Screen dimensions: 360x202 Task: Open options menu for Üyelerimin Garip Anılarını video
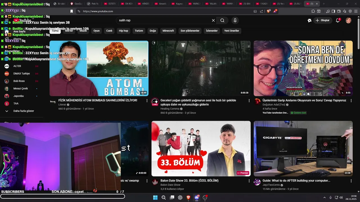point(351,100)
